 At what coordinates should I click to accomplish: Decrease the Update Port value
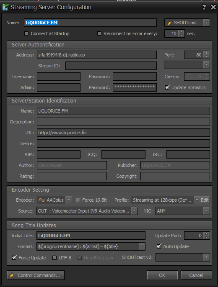point(207,237)
